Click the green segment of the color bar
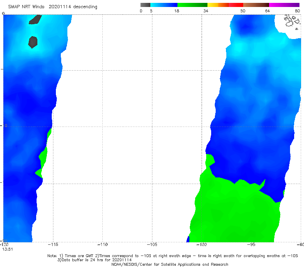Viewport: 304px width, 267px height. coord(192,5)
